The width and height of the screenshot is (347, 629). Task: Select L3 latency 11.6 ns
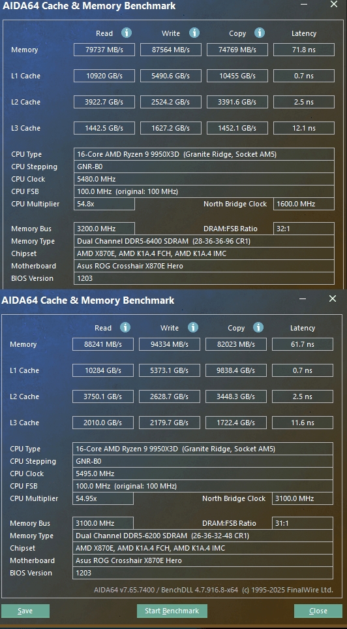(x=303, y=423)
